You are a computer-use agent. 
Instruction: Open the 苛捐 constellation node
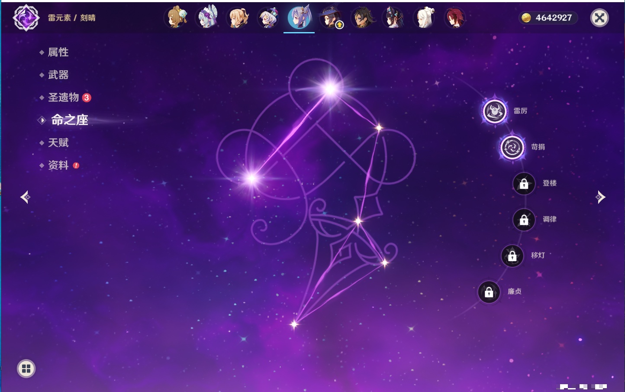(512, 147)
